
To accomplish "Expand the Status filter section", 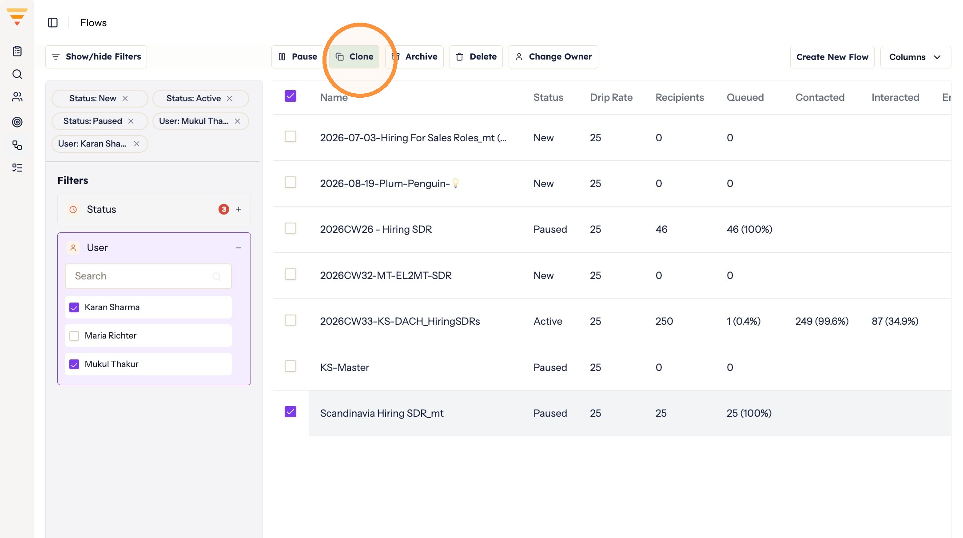I will 239,209.
